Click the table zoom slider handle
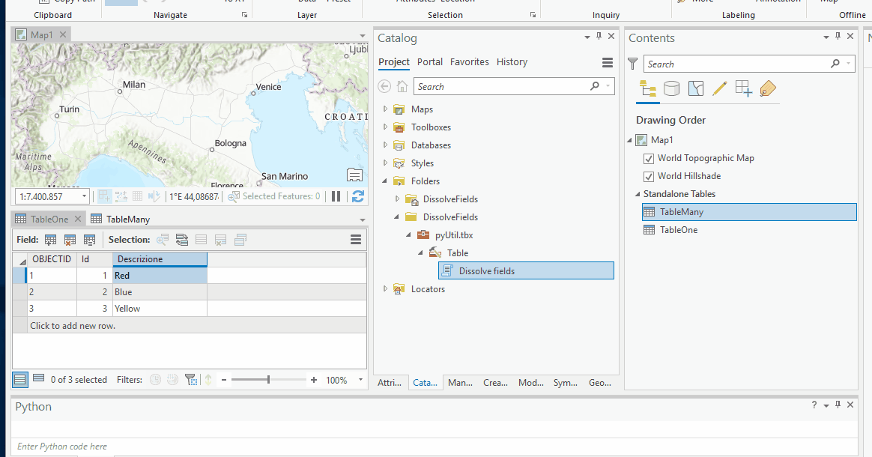872x457 pixels. pyautogui.click(x=268, y=380)
